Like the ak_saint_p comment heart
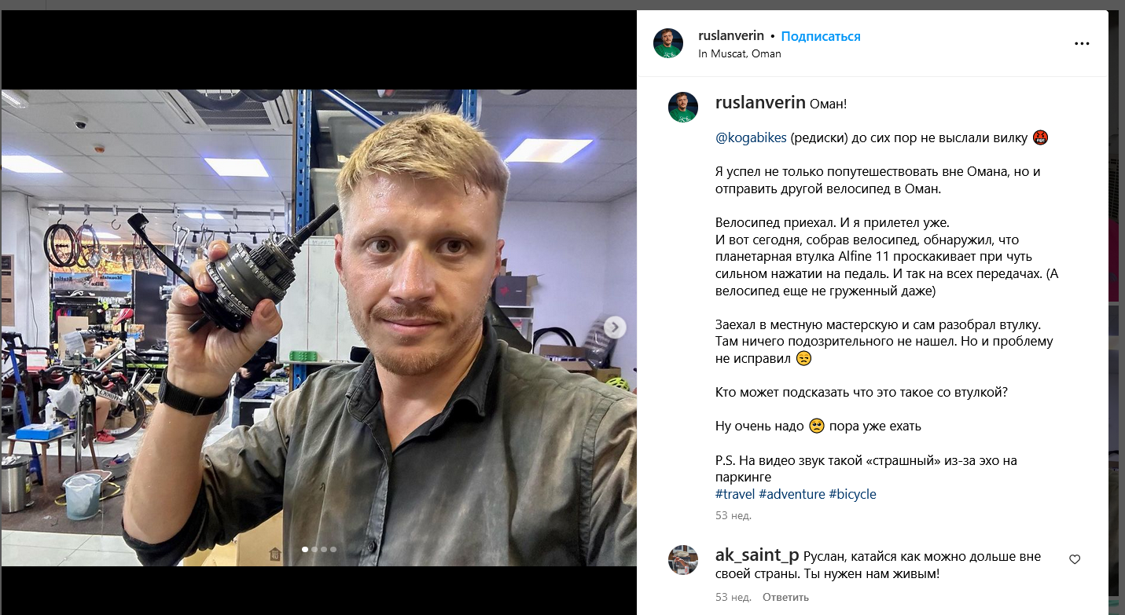This screenshot has height=615, width=1125. [x=1075, y=559]
